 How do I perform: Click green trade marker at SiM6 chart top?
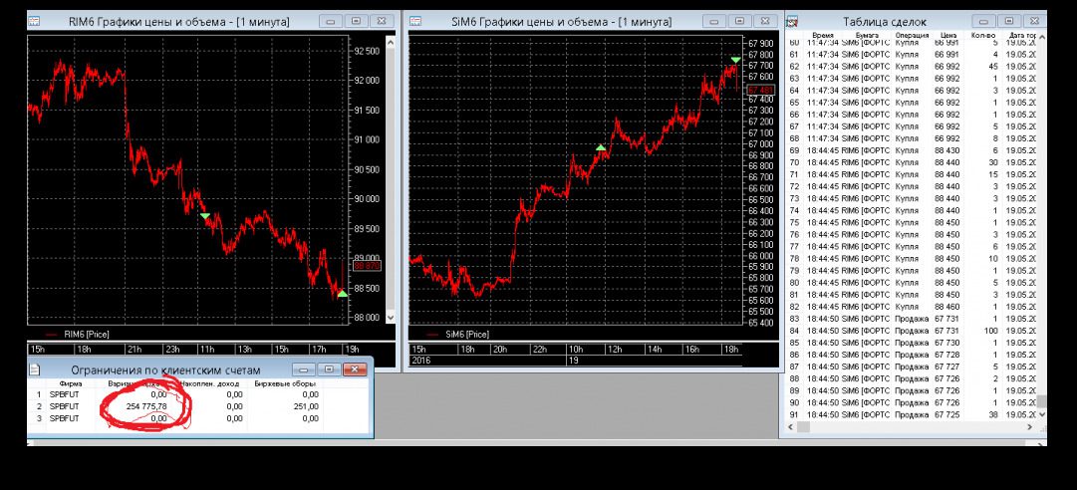pos(736,60)
